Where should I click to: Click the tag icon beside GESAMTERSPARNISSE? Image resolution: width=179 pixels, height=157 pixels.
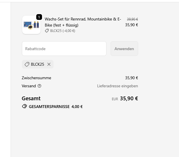click(24, 106)
